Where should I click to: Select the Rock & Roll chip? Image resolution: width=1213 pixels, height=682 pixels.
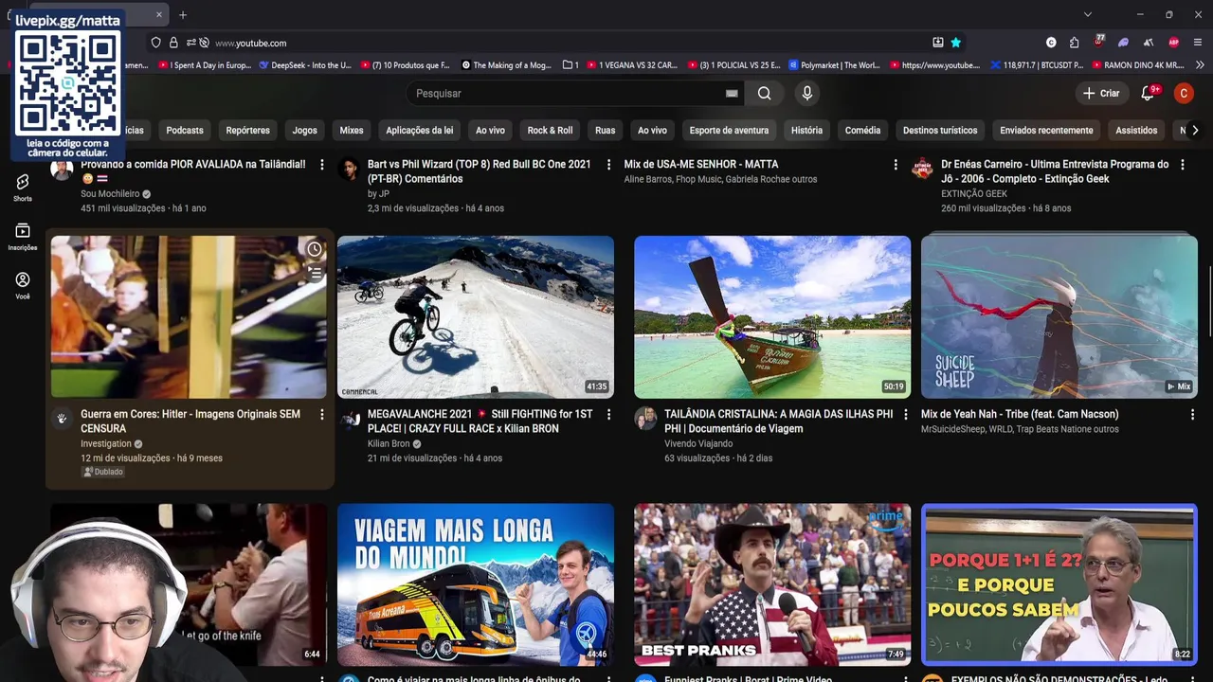(551, 131)
